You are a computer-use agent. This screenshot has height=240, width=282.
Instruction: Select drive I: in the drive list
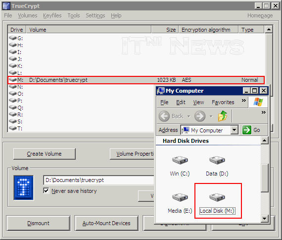(15, 52)
